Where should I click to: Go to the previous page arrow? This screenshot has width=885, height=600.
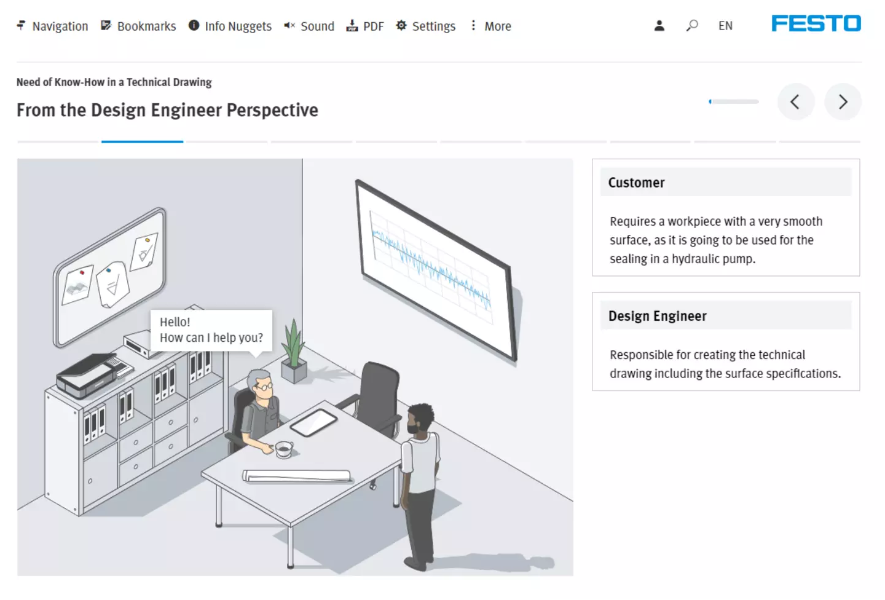click(795, 101)
